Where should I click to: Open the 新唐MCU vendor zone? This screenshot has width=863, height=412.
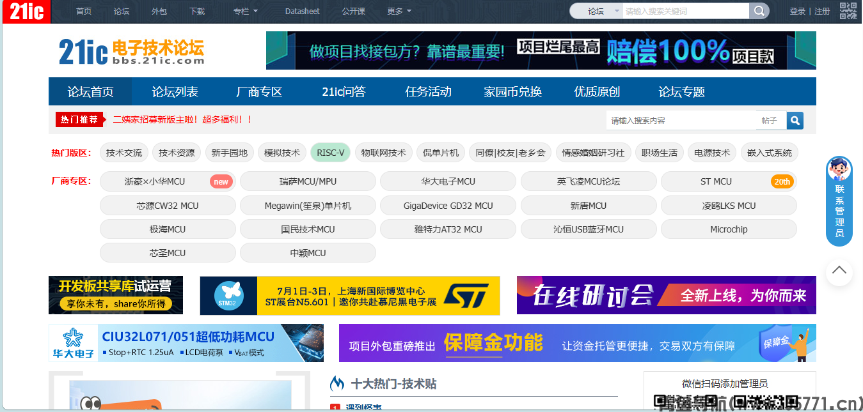point(589,206)
